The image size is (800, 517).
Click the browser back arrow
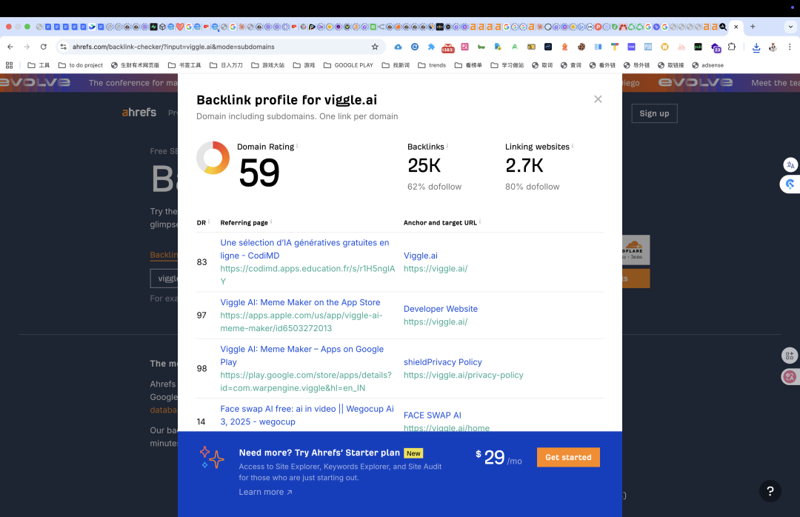(10, 47)
